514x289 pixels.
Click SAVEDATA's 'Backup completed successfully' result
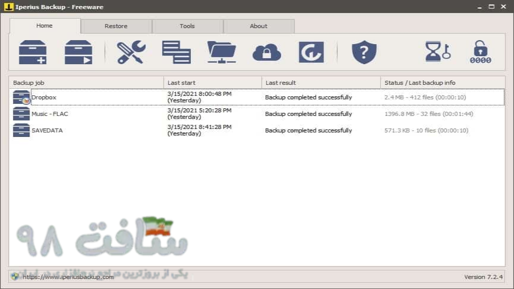tap(309, 130)
